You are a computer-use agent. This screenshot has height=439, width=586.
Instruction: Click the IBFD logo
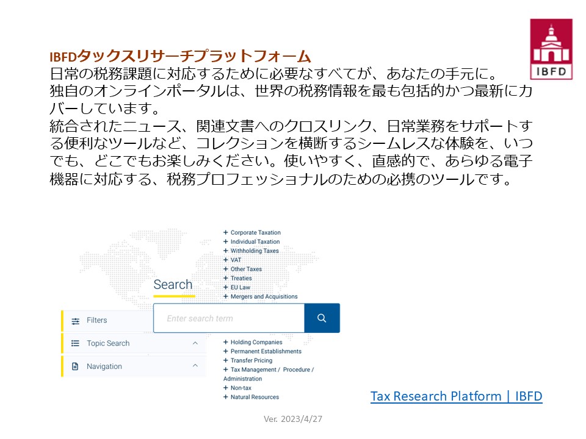(x=551, y=49)
